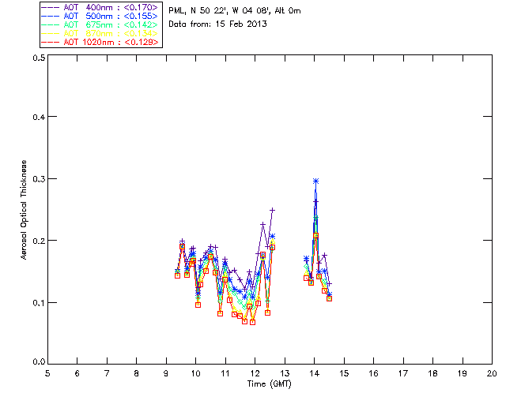Click the red dashed line swatch in legend
Image resolution: width=506 pixels, height=404 pixels.
(x=51, y=42)
